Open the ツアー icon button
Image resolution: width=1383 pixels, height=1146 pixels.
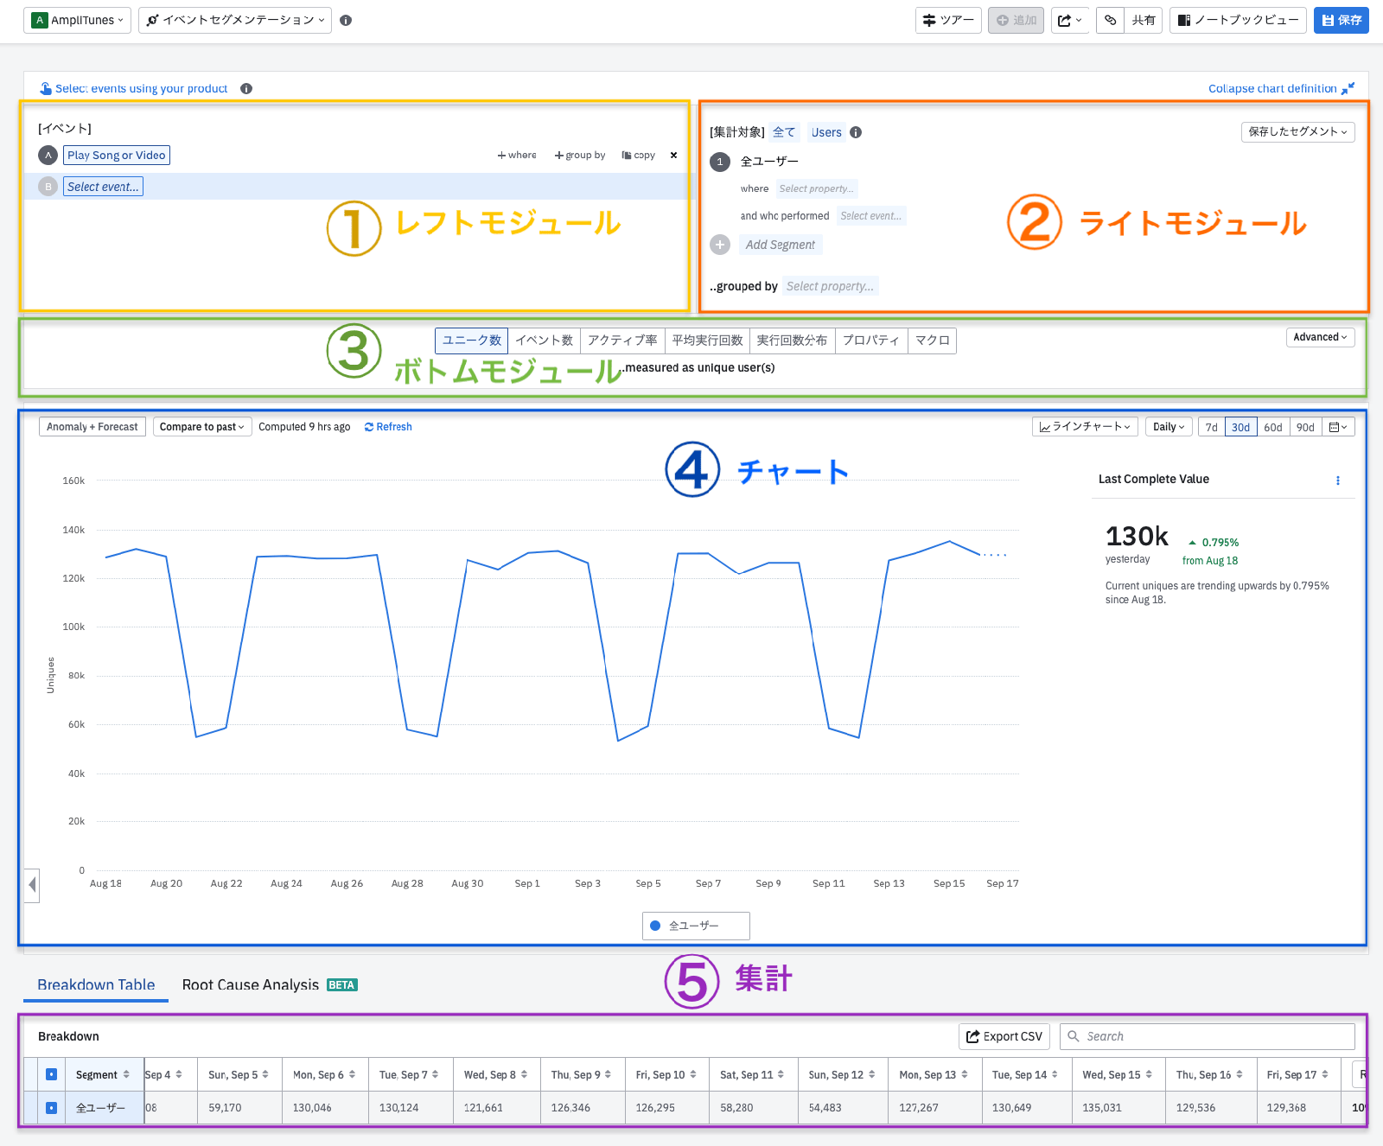tap(948, 20)
